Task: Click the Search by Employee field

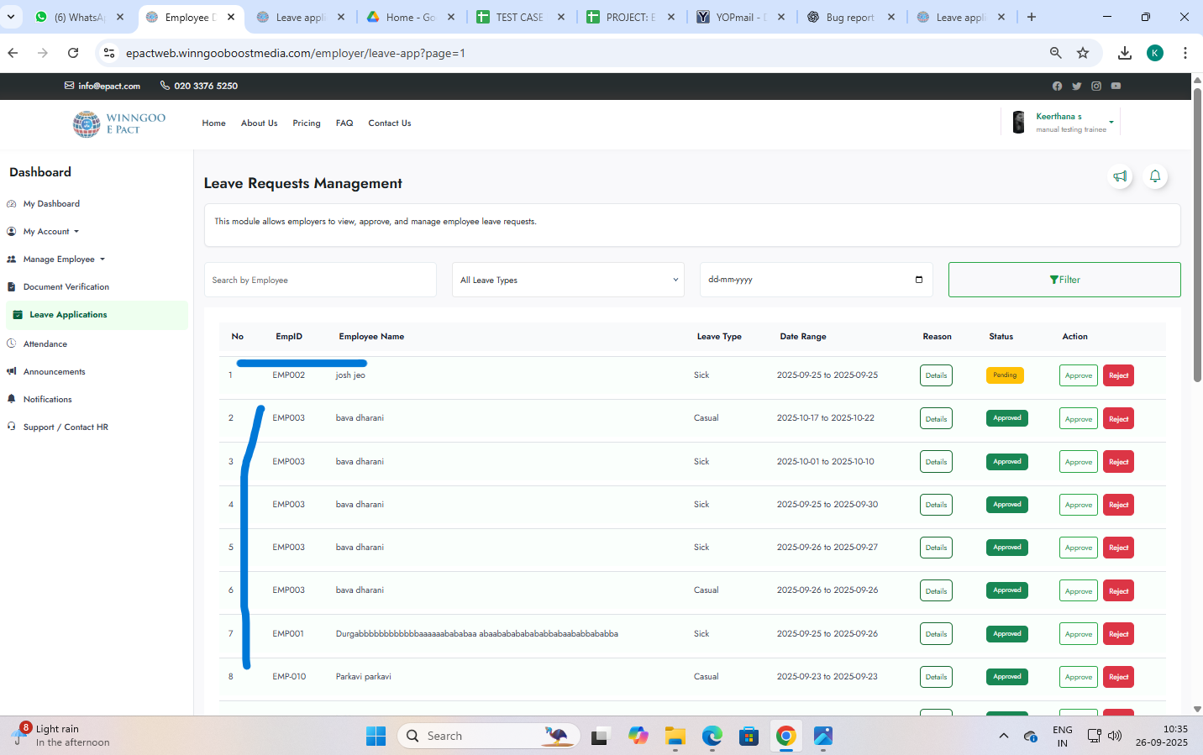Action: click(x=320, y=280)
